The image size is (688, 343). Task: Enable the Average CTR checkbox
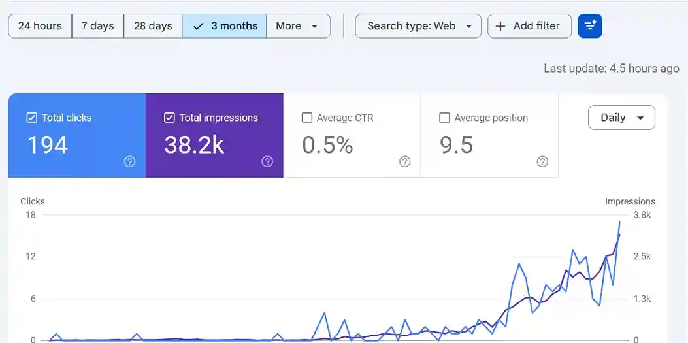pos(307,118)
